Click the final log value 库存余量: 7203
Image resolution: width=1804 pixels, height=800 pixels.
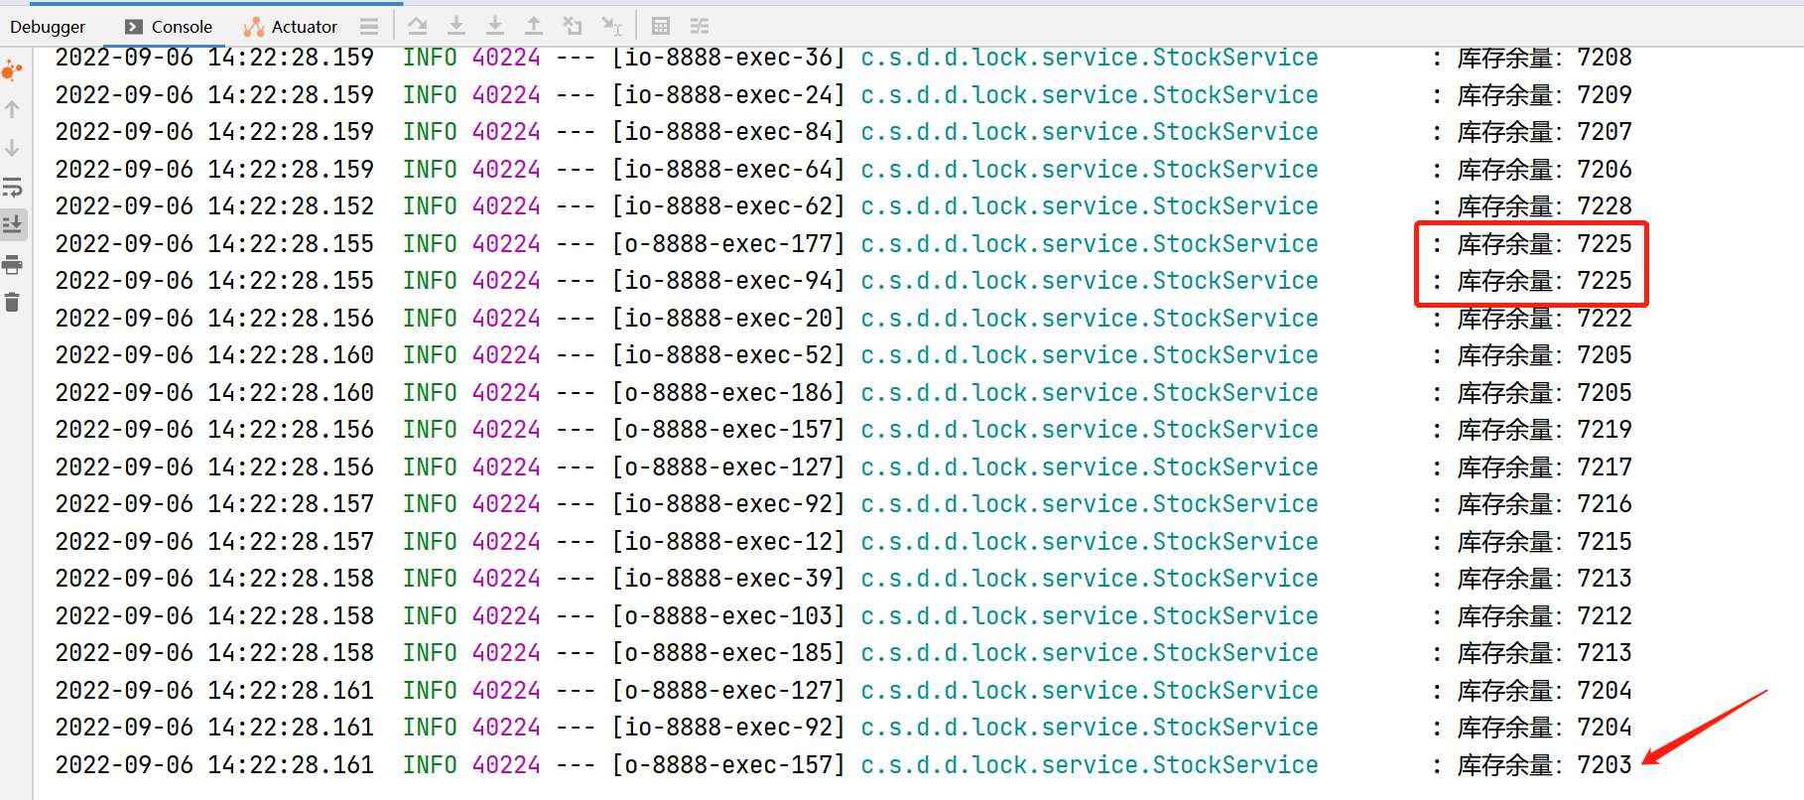1544,765
